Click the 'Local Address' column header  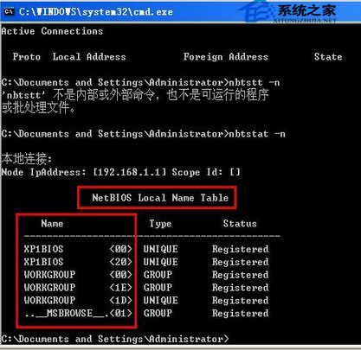(x=89, y=57)
